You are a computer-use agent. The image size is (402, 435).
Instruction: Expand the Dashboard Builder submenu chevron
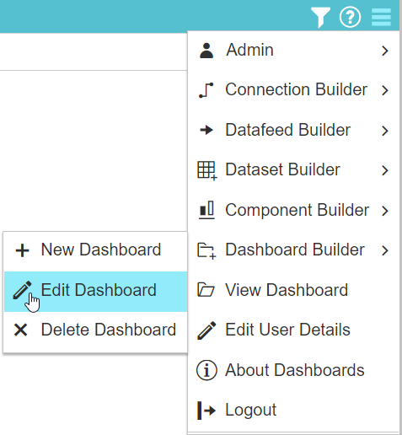(385, 250)
